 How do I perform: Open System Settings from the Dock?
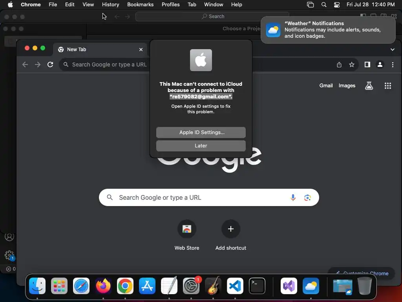[x=191, y=286]
